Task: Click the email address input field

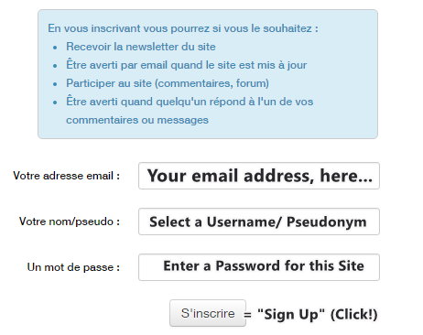Action: click(259, 176)
